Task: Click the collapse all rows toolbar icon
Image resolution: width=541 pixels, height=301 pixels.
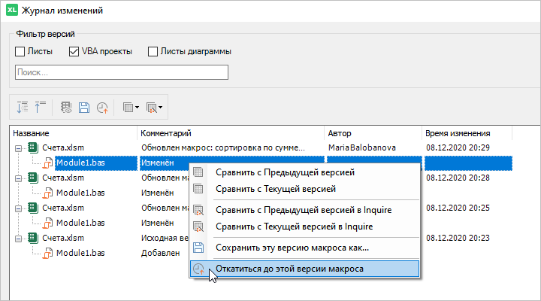Action: pyautogui.click(x=40, y=108)
